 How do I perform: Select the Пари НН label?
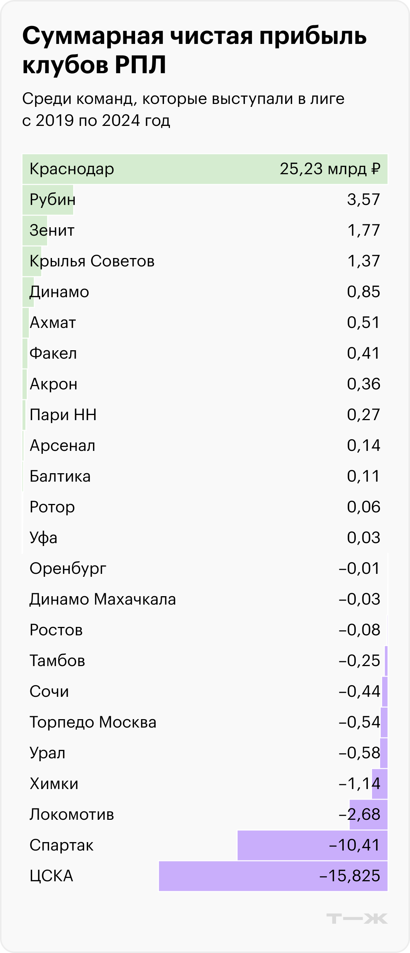click(63, 415)
